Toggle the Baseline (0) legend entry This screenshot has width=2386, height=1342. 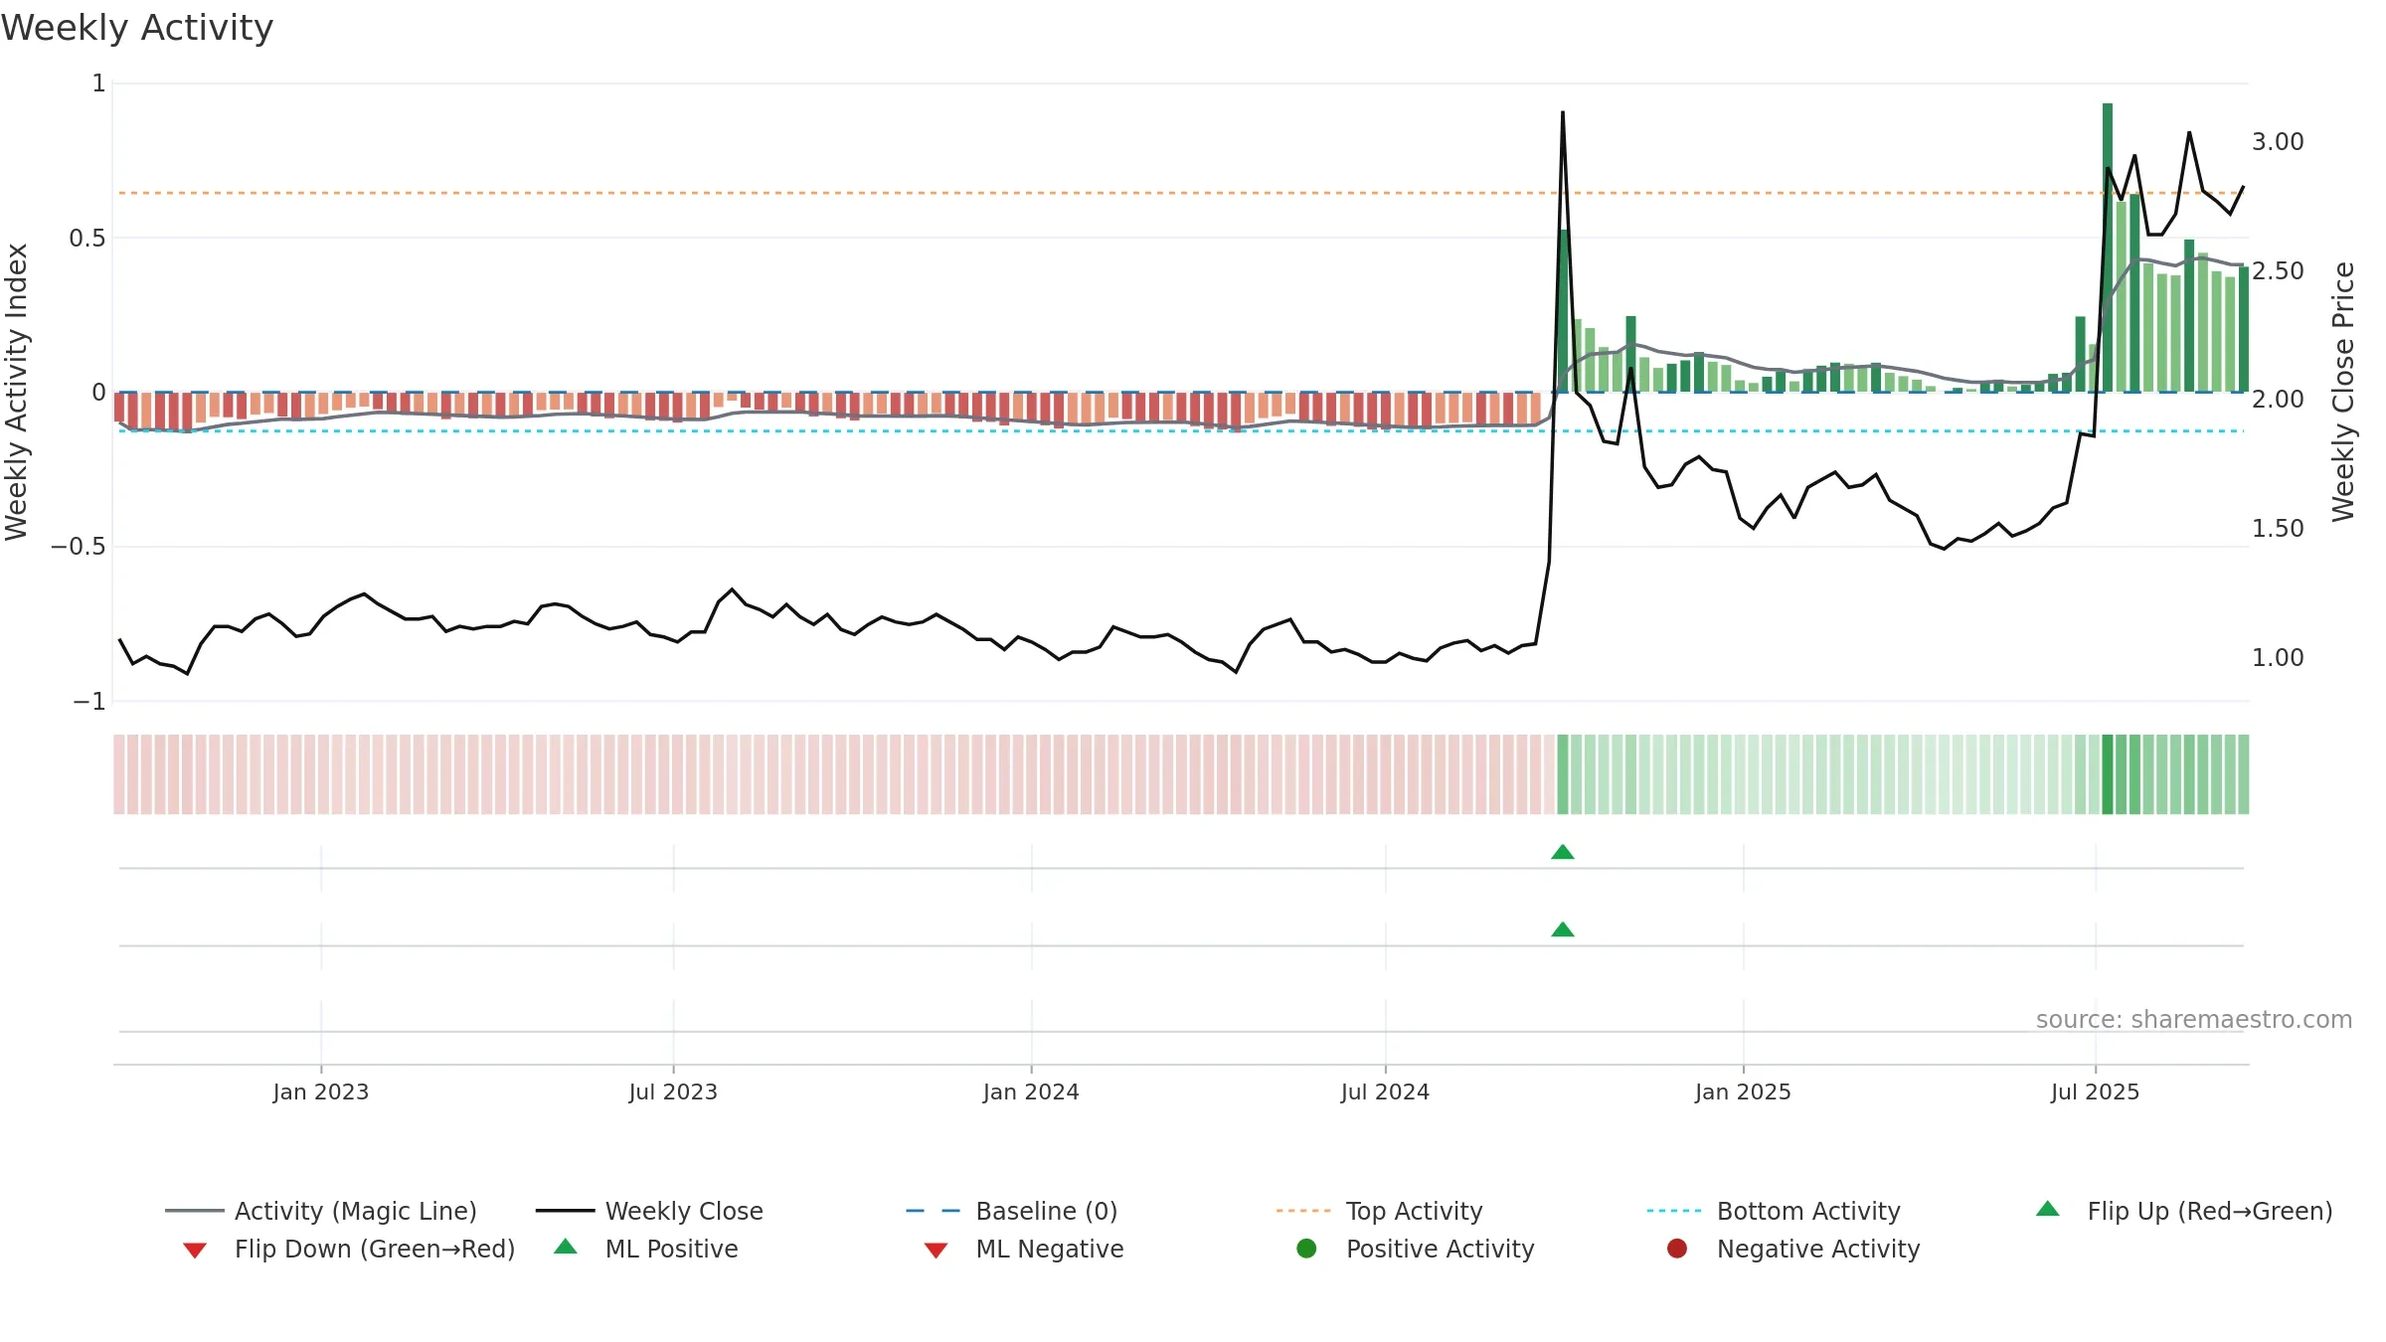[x=1012, y=1211]
